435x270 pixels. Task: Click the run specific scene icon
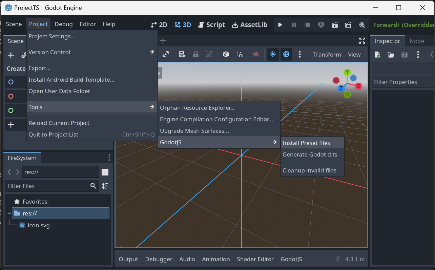(x=348, y=25)
